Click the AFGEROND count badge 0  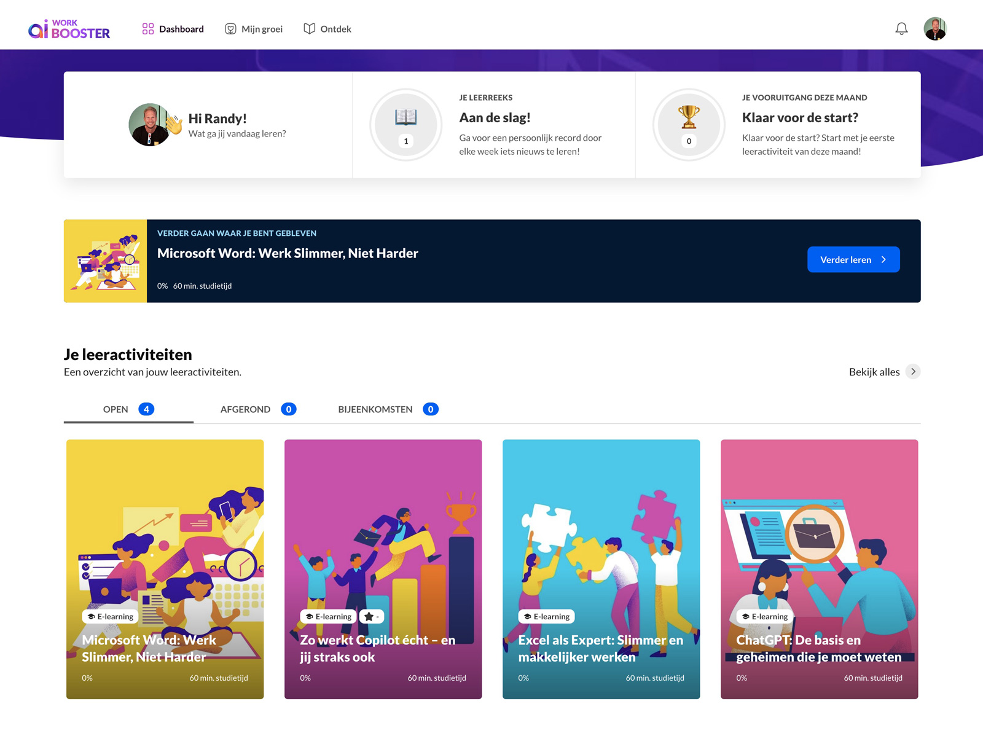point(289,409)
